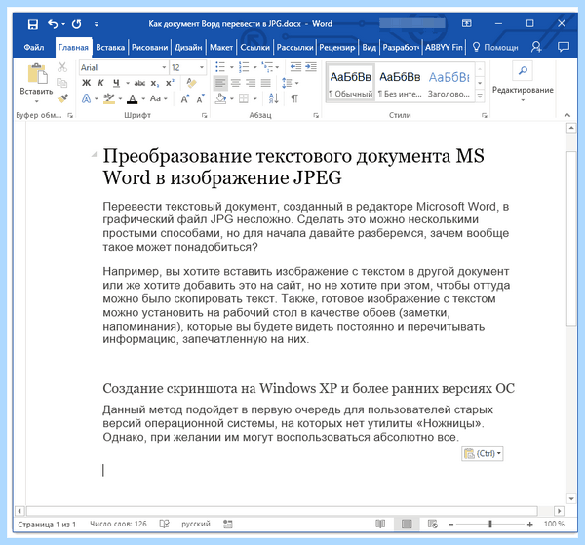Viewport: 585px width, 545px height.
Task: Select the Без интервала style
Action: coord(400,83)
